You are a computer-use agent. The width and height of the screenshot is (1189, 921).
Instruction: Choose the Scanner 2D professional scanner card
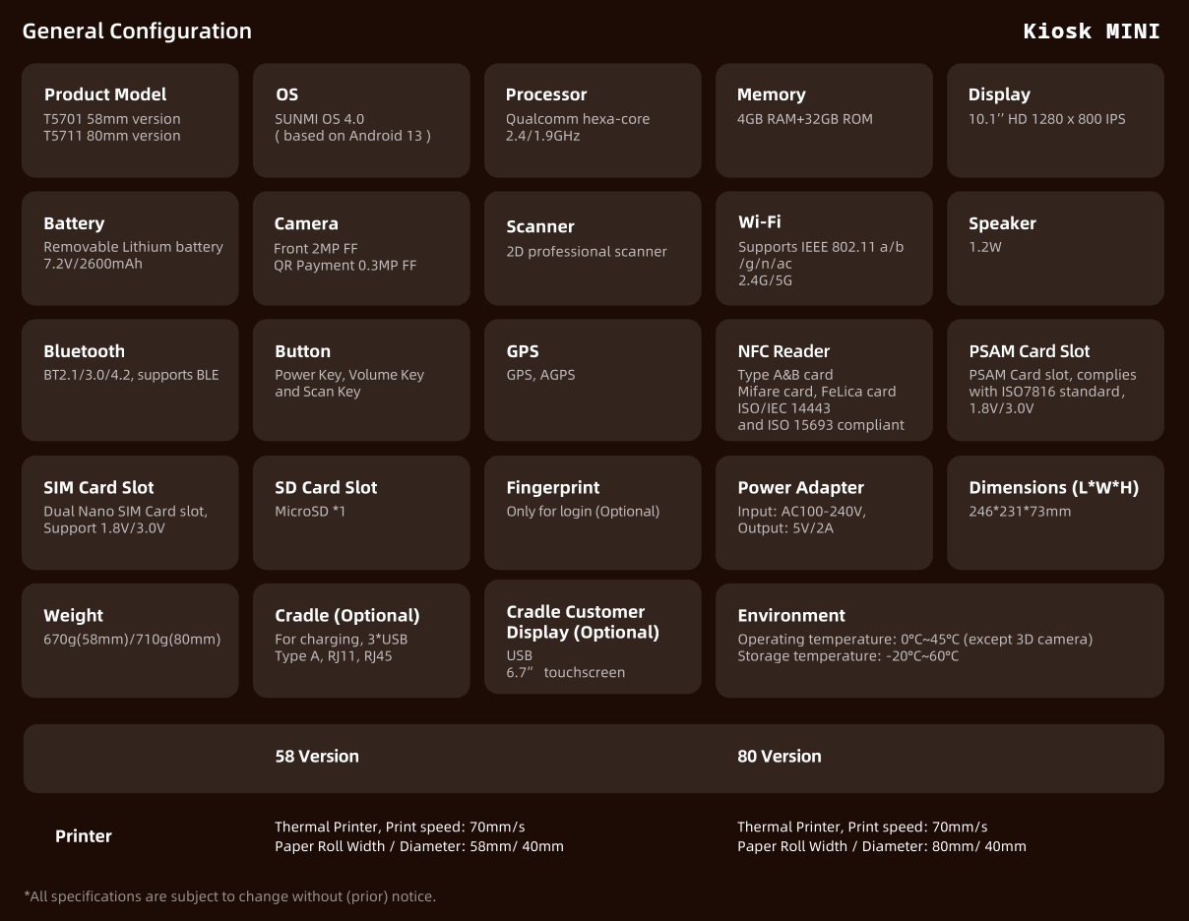point(593,248)
